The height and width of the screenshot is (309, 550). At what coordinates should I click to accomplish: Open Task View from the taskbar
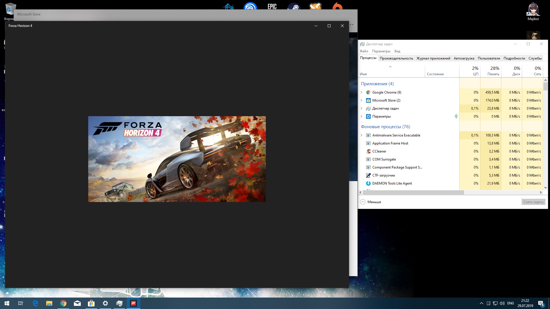point(21,303)
